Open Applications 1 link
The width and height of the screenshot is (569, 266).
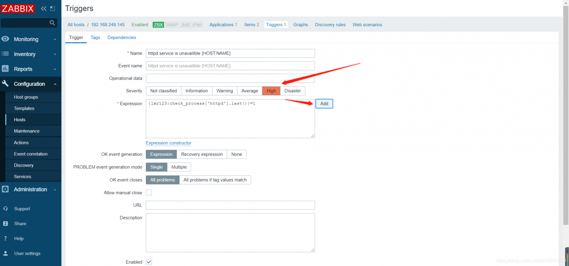tap(223, 25)
